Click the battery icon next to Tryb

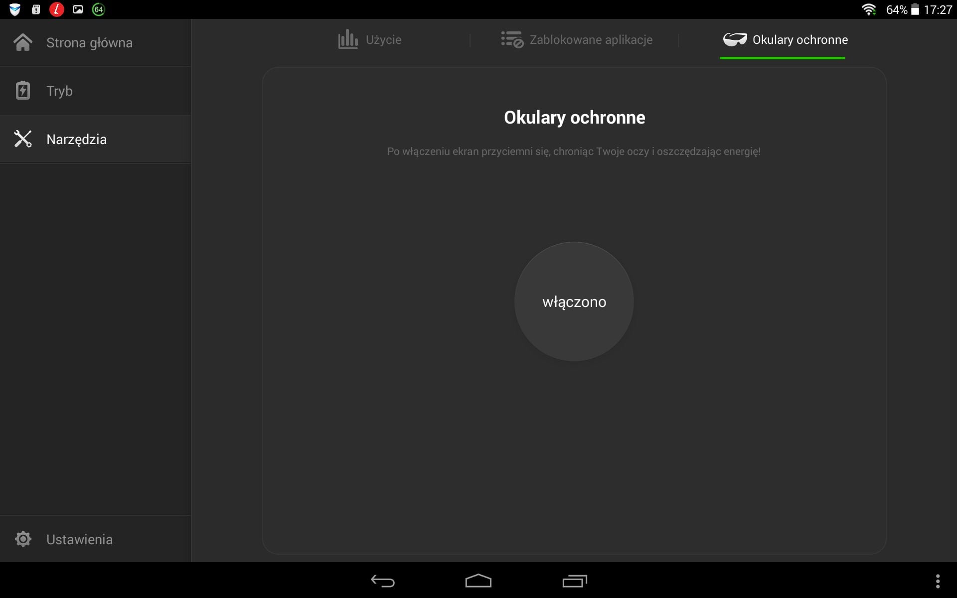pos(23,91)
